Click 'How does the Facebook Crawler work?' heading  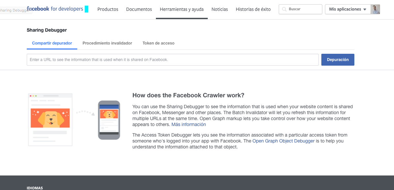pos(189,95)
